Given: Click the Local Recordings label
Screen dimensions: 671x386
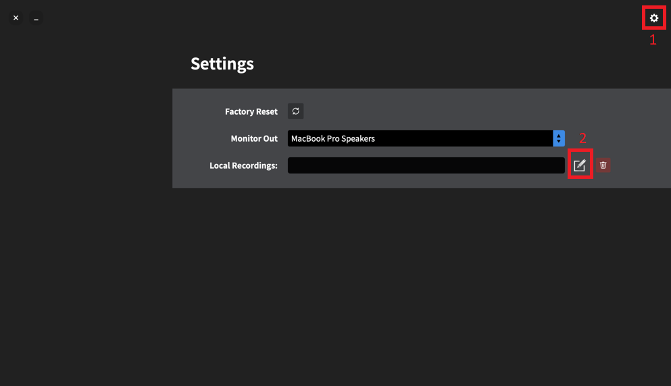Looking at the screenshot, I should [243, 165].
